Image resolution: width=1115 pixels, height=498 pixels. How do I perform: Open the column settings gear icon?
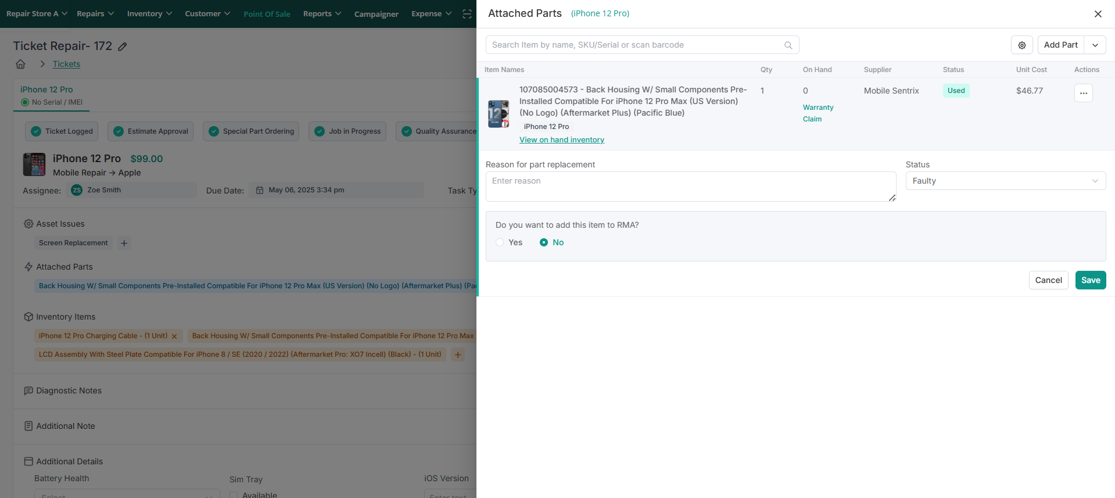pos(1022,45)
